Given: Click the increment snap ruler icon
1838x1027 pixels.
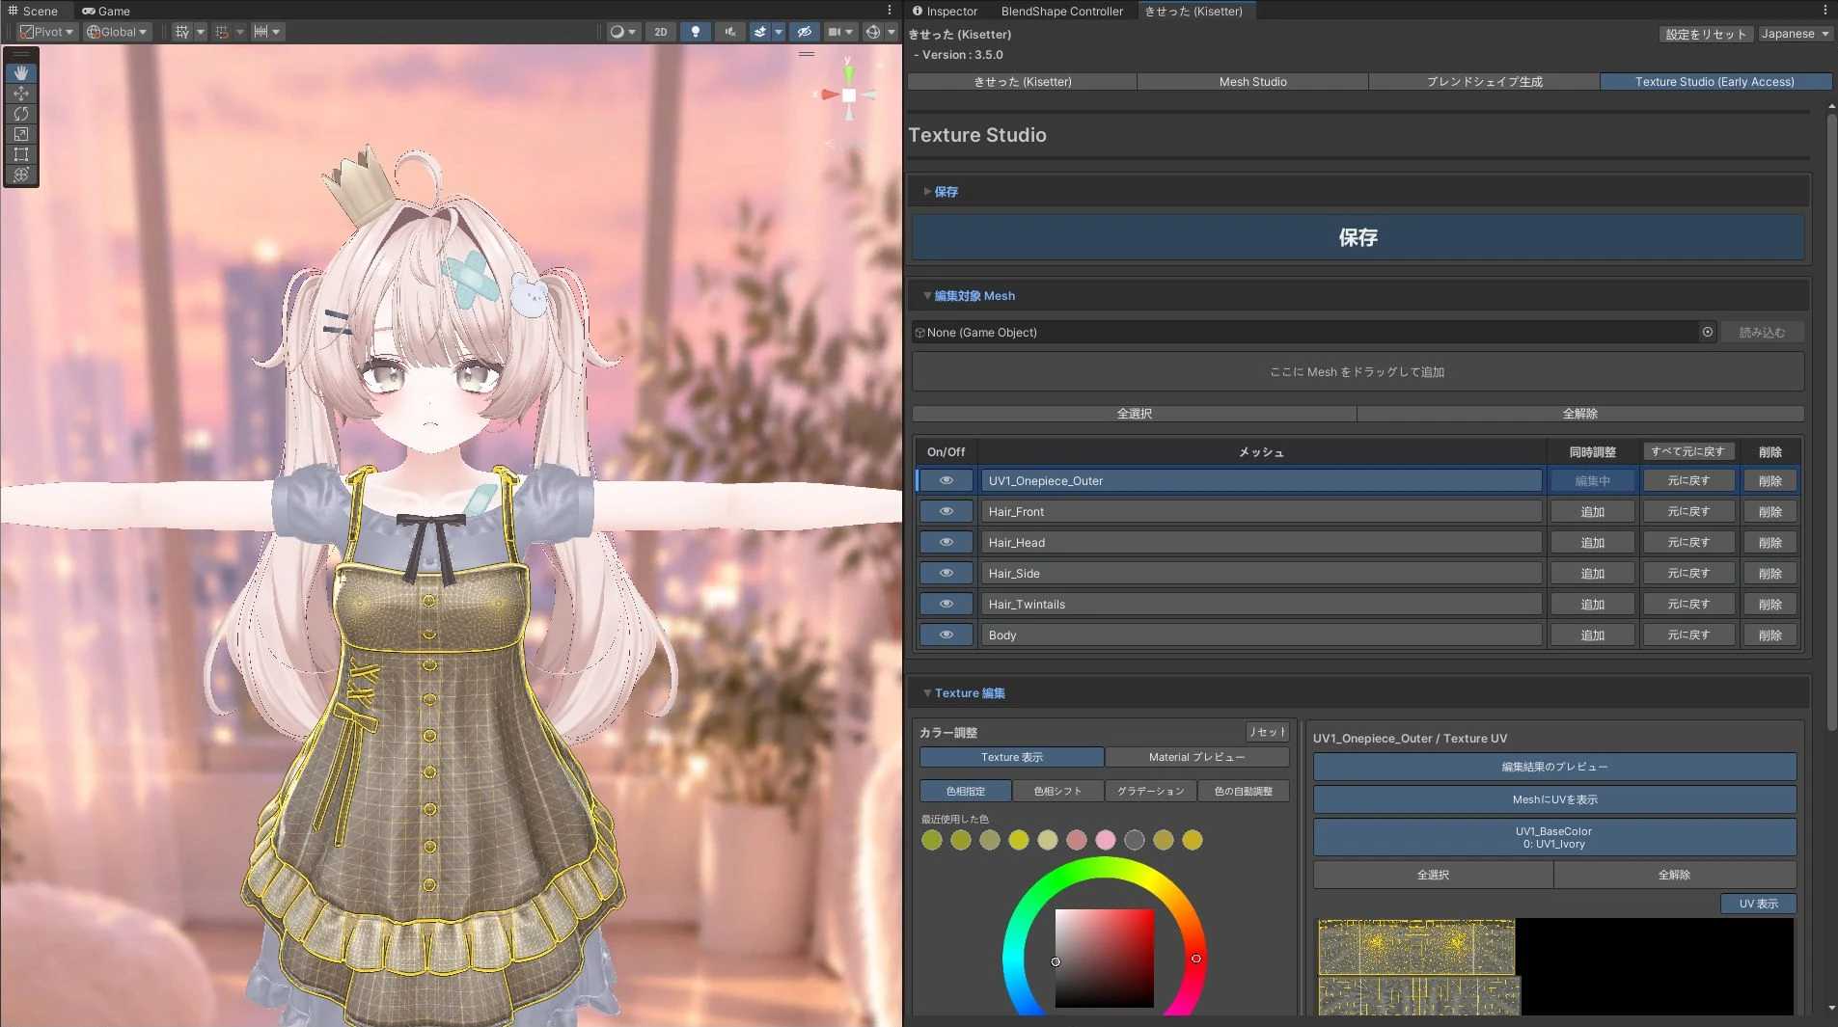Looking at the screenshot, I should pos(261,32).
